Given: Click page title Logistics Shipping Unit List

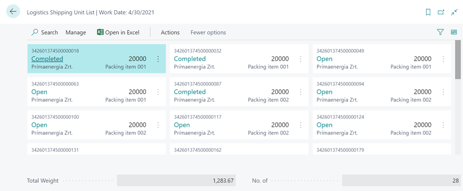Looking at the screenshot, I should pos(61,12).
